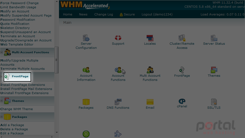
Task: Open Modify Suspended Account Page link
Action: (26, 15)
